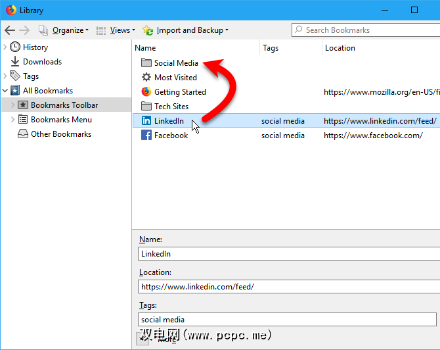440x350 pixels.
Task: Minimize the Library window
Action: (385, 10)
